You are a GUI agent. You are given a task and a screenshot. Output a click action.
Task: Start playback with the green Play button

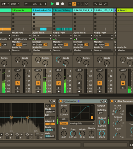pos(52,4)
